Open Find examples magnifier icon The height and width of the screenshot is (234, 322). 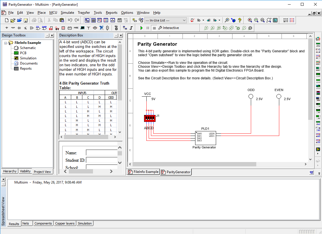coord(227,20)
